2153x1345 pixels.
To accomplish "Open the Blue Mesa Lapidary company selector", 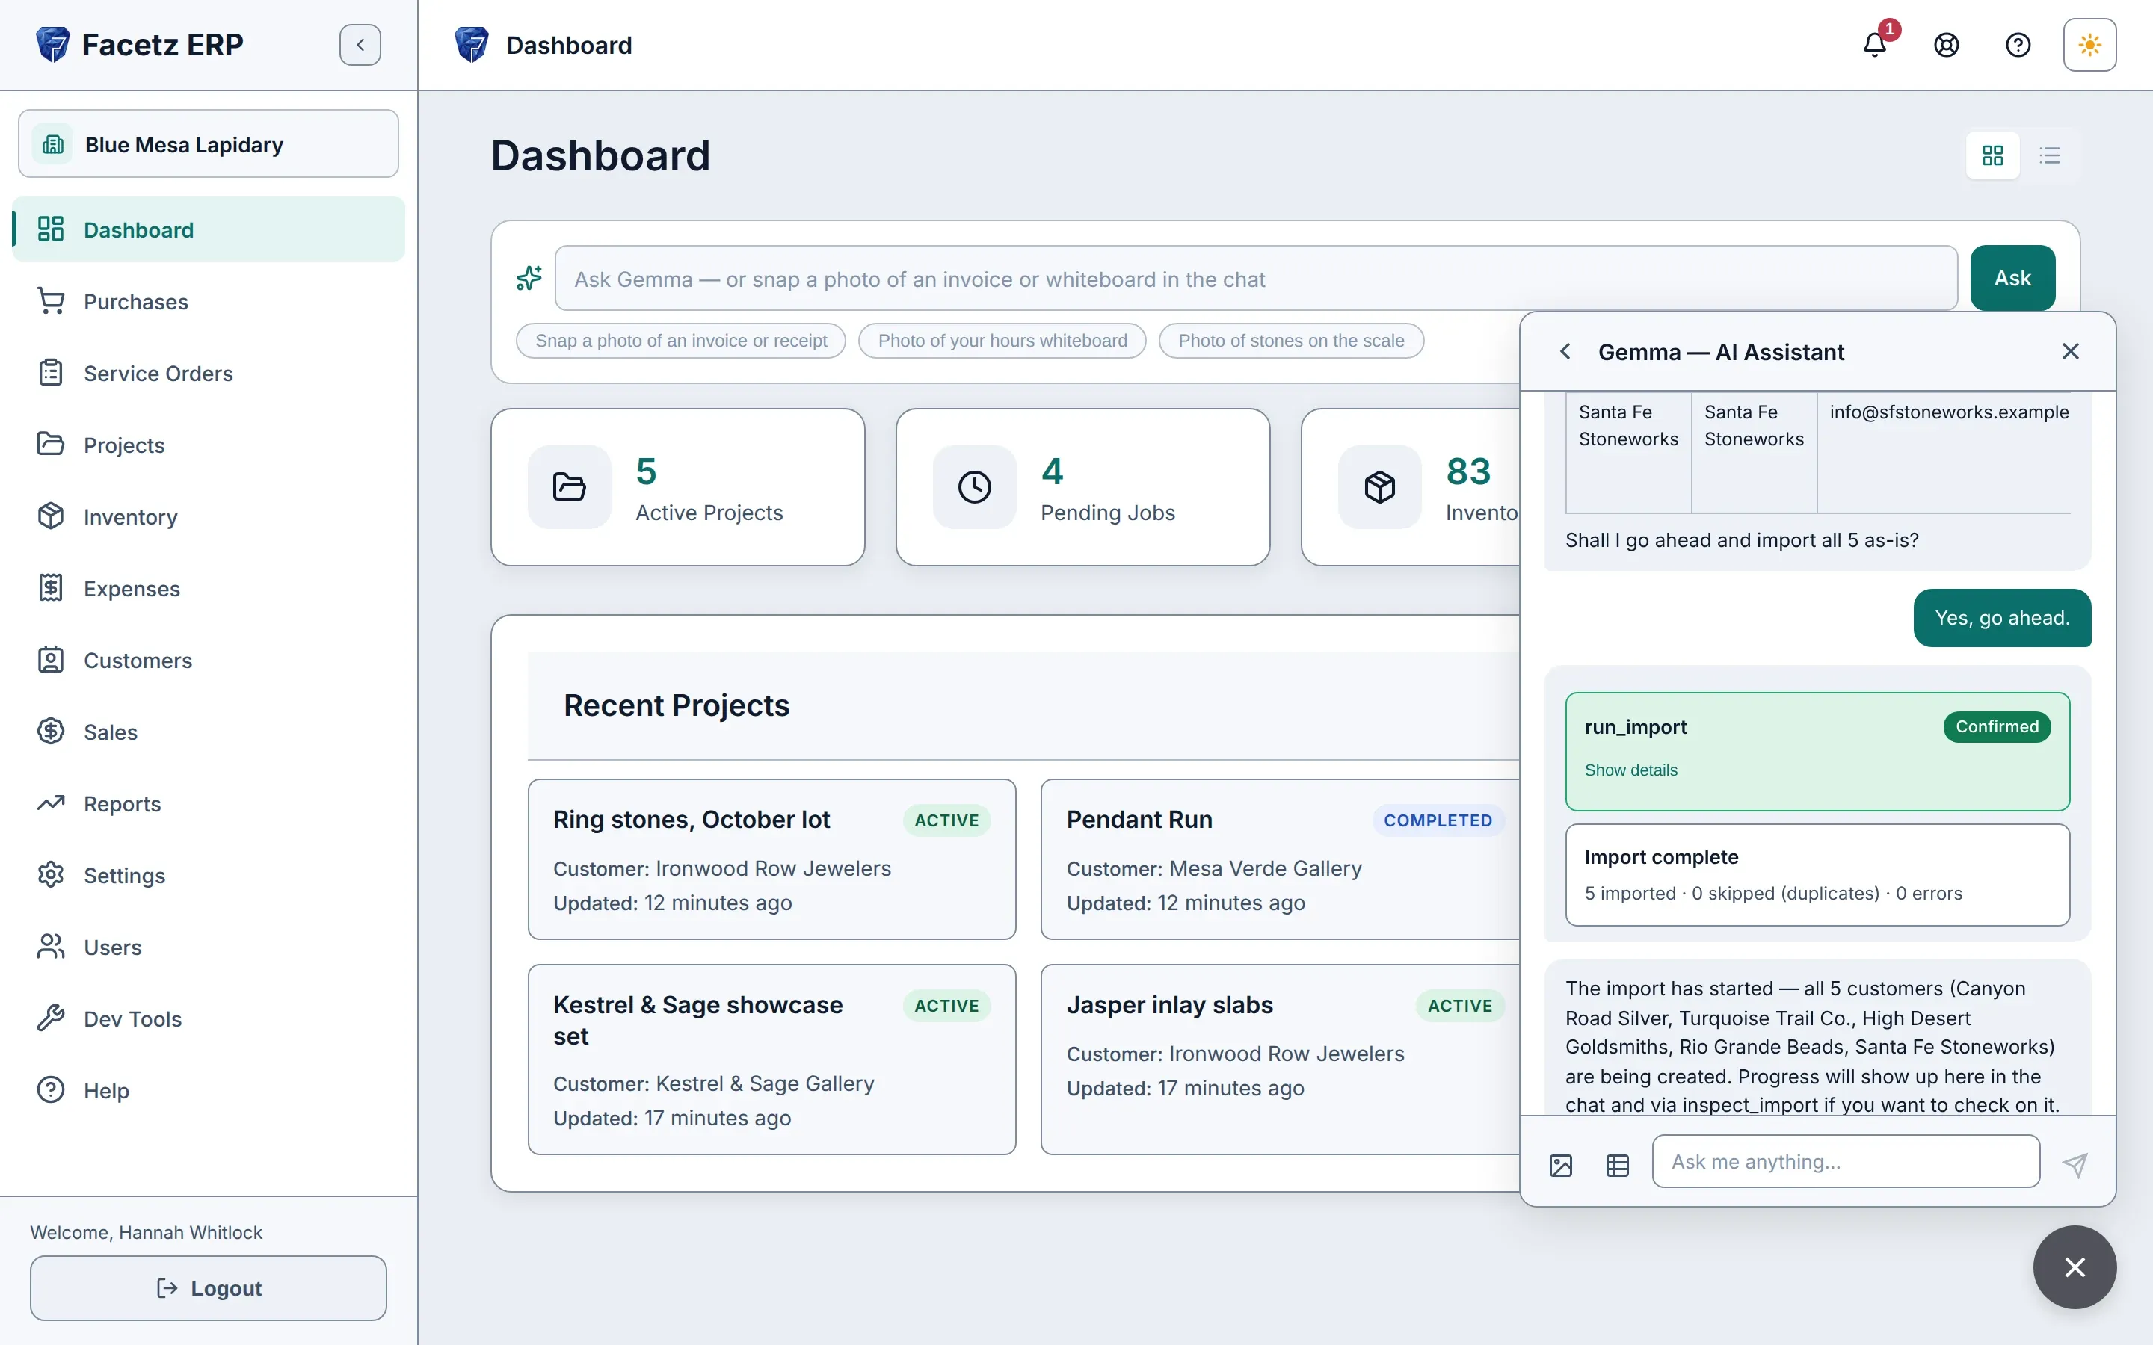I will (x=208, y=144).
